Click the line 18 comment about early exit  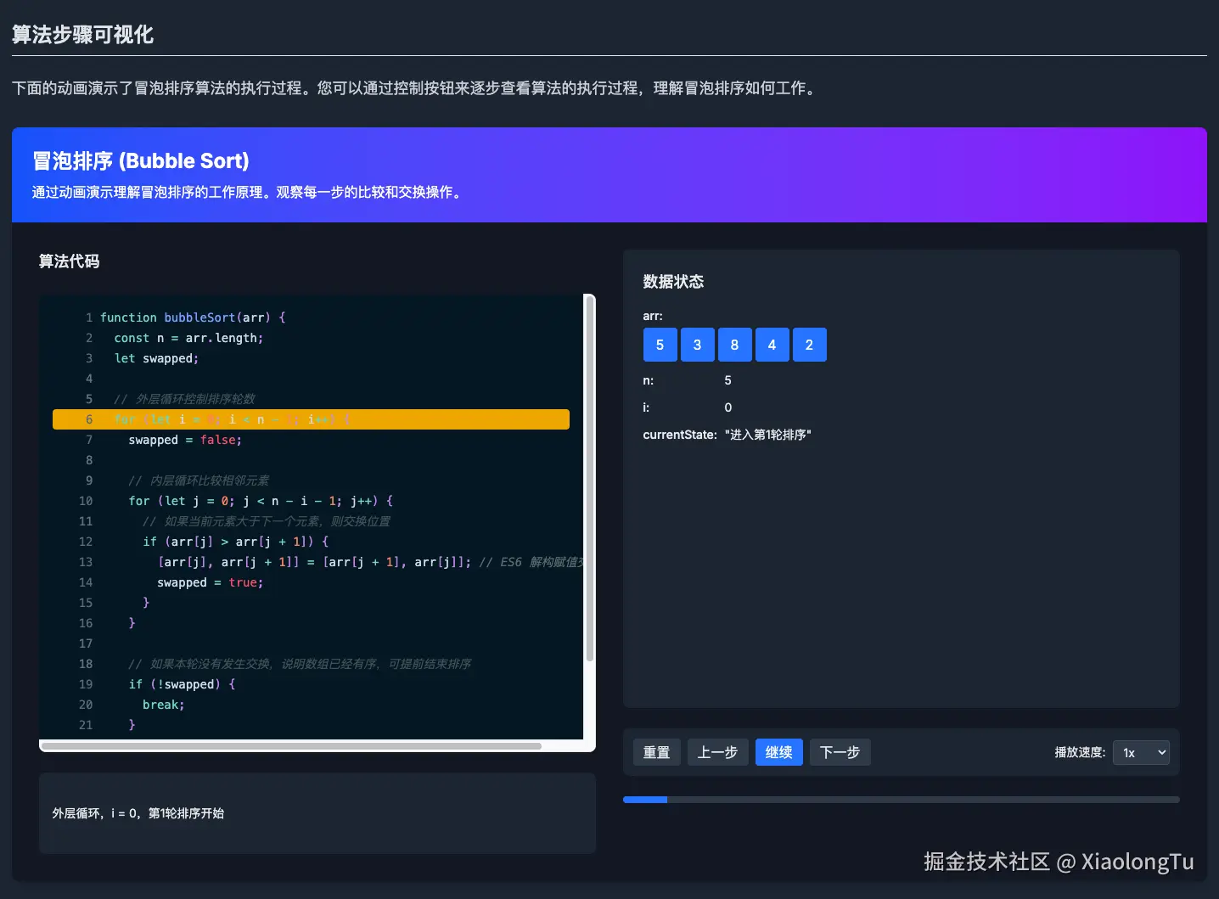(300, 664)
